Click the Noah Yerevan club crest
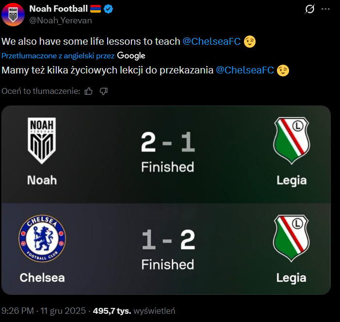 [42, 141]
